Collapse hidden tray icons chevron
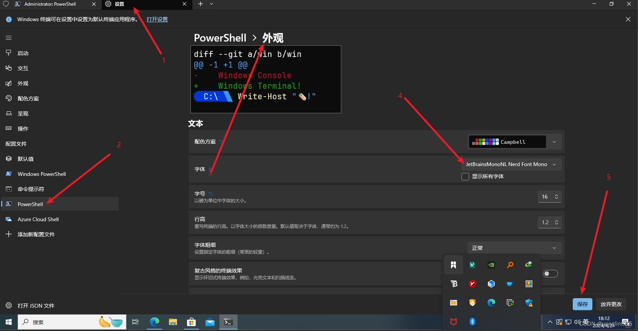 [x=550, y=322]
